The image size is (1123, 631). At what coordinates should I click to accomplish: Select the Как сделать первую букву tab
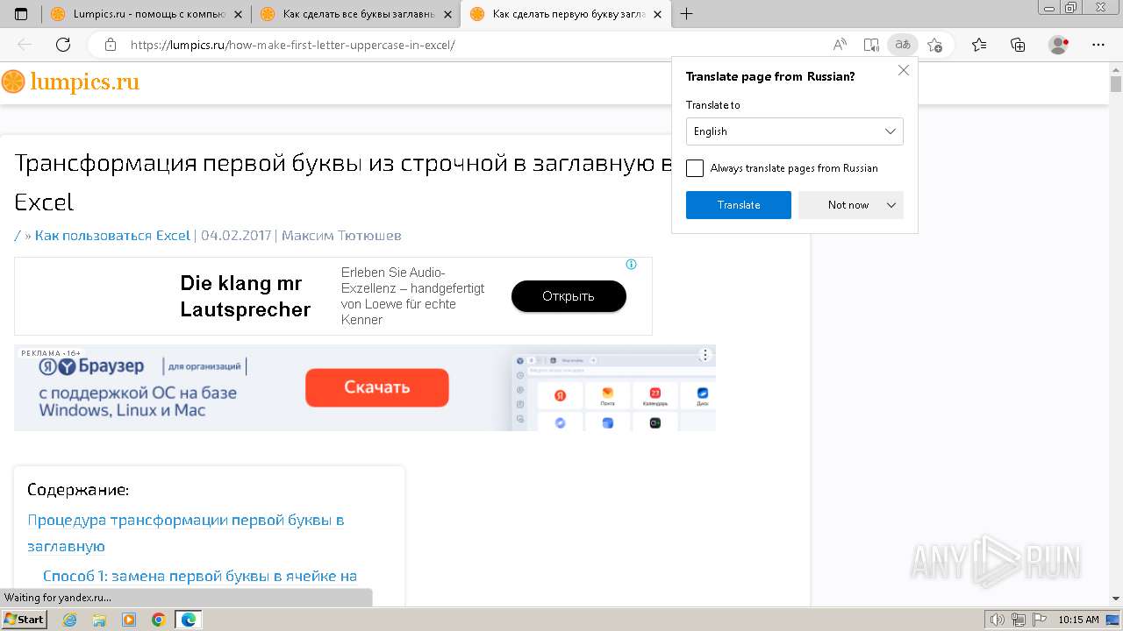[x=565, y=14]
